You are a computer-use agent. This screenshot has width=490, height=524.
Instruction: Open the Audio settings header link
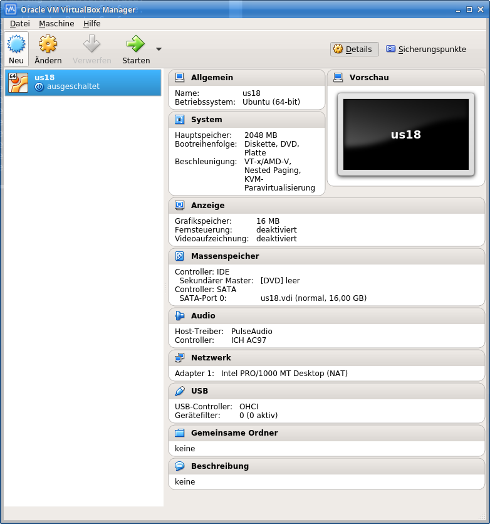pyautogui.click(x=203, y=316)
